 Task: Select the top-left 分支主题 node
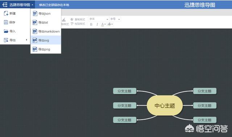point(125,91)
